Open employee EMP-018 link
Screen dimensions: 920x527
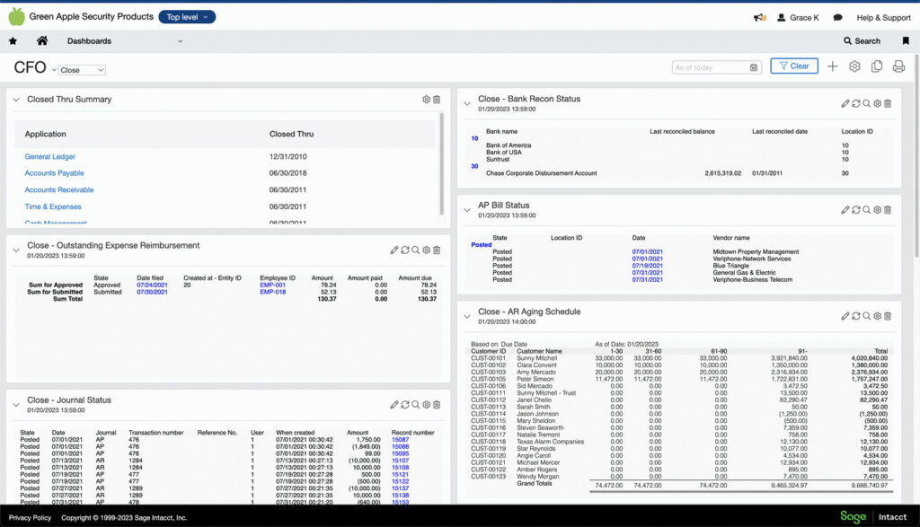[273, 292]
